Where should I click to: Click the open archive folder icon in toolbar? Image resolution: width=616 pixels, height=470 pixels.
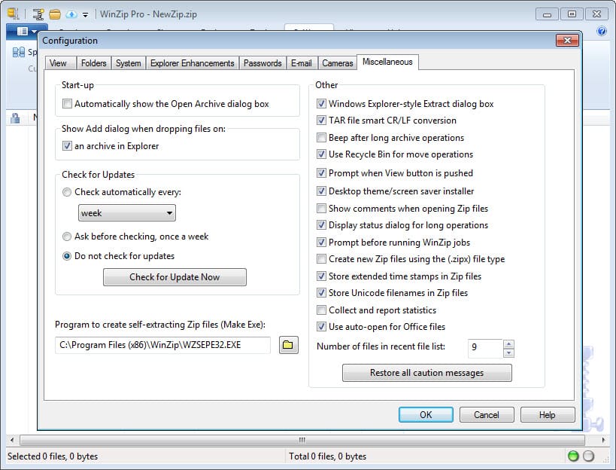click(53, 14)
